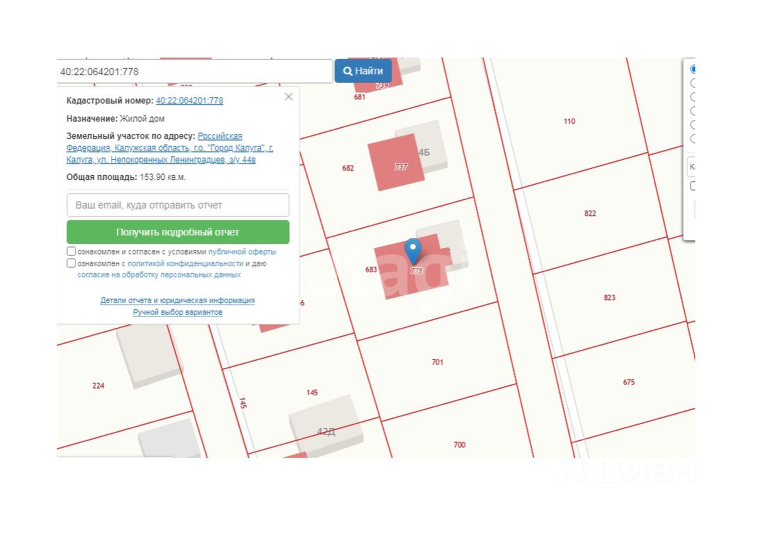Check the политикой конфиденциальности consent checkbox
The image size is (780, 551).
(71, 263)
